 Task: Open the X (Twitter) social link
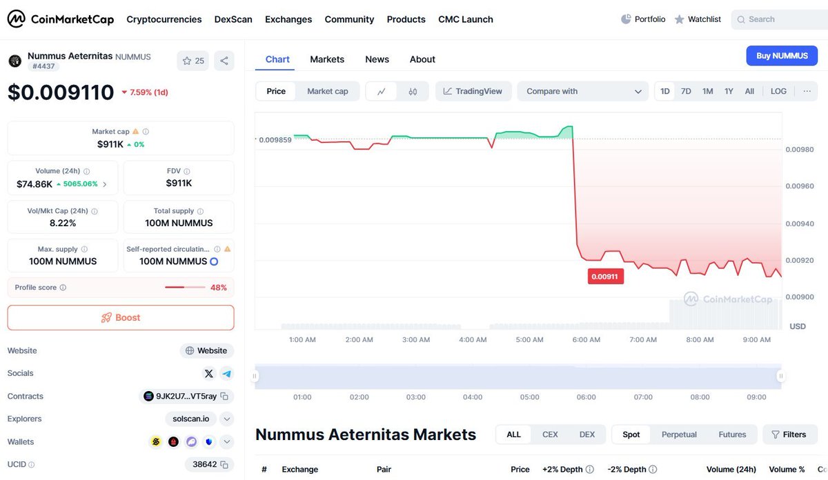click(209, 374)
